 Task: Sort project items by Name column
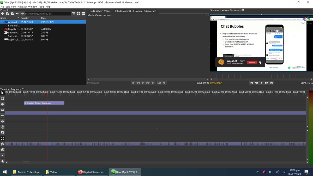pyautogui.click(x=10, y=18)
